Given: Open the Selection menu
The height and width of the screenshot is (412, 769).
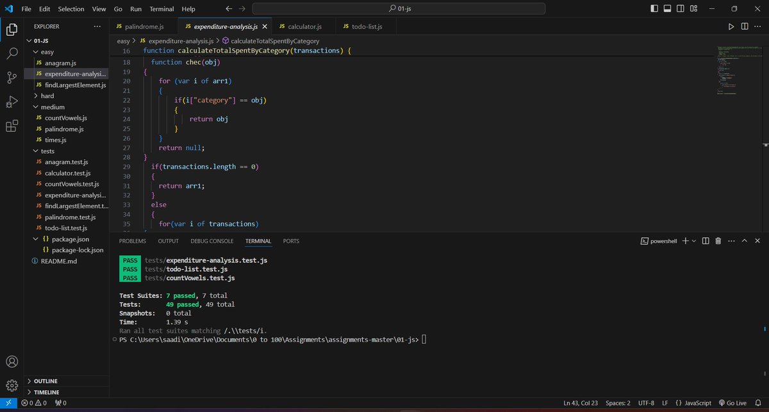Looking at the screenshot, I should coord(71,9).
